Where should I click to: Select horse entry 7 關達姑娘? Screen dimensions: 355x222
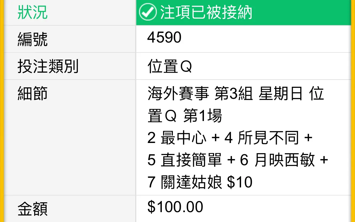point(185,182)
